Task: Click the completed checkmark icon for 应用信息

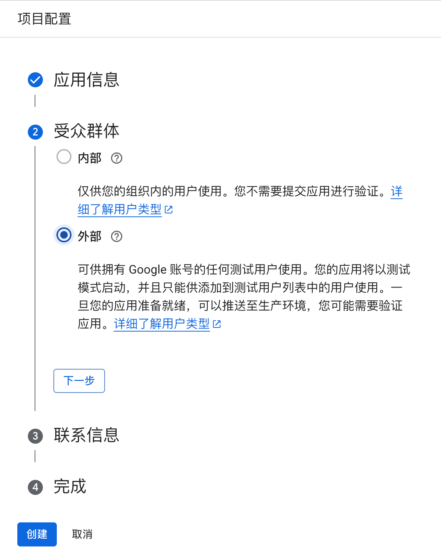Action: pos(35,80)
